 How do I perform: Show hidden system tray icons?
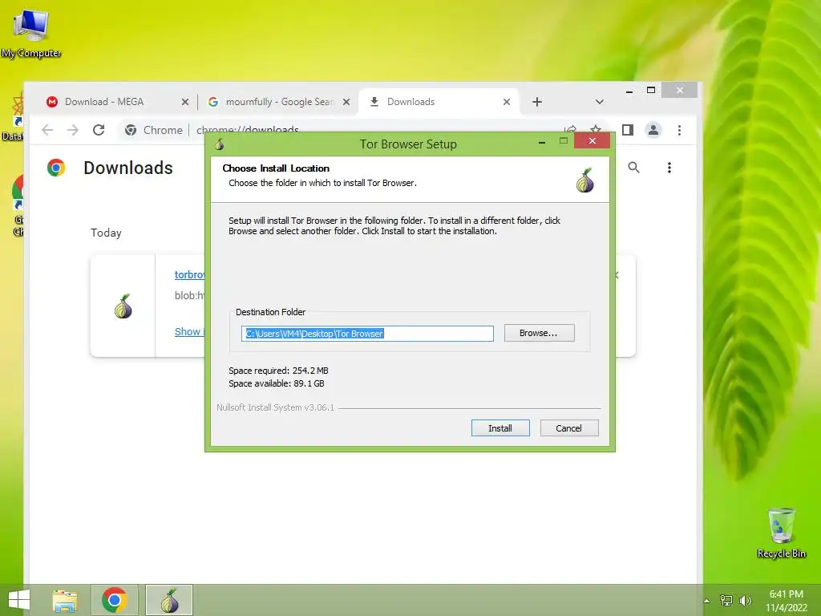click(707, 601)
